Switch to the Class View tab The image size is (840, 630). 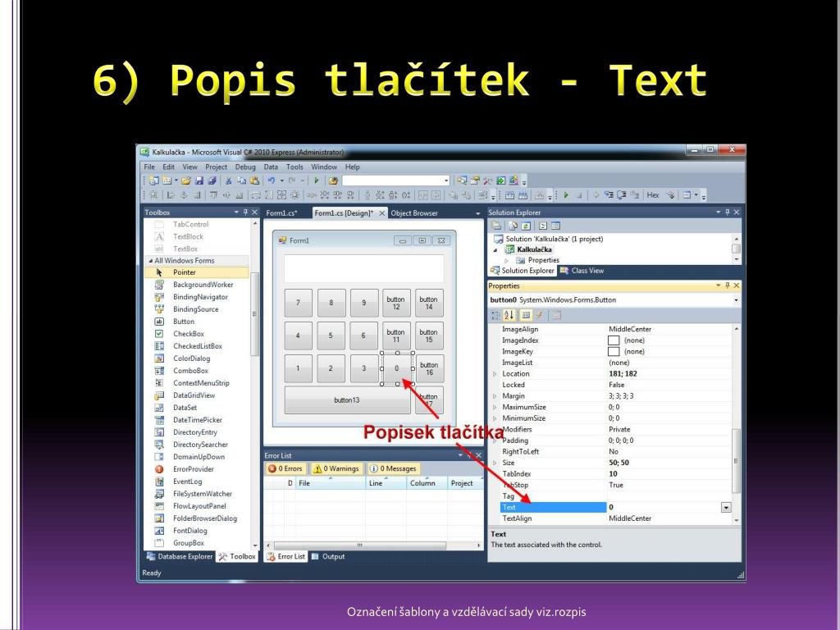tap(582, 271)
